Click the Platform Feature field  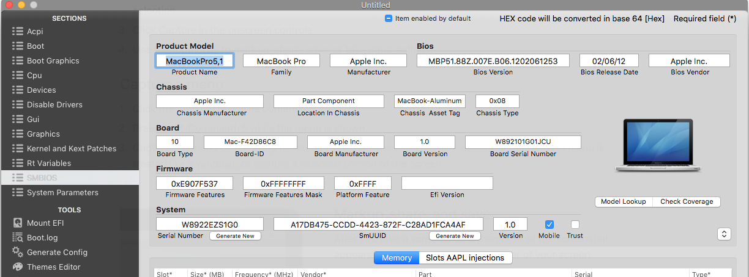[363, 183]
